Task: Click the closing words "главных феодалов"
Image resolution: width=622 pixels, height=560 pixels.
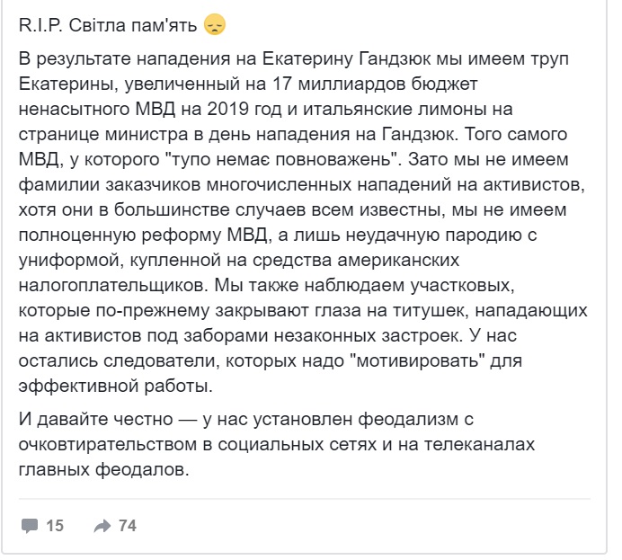Action: tap(103, 469)
